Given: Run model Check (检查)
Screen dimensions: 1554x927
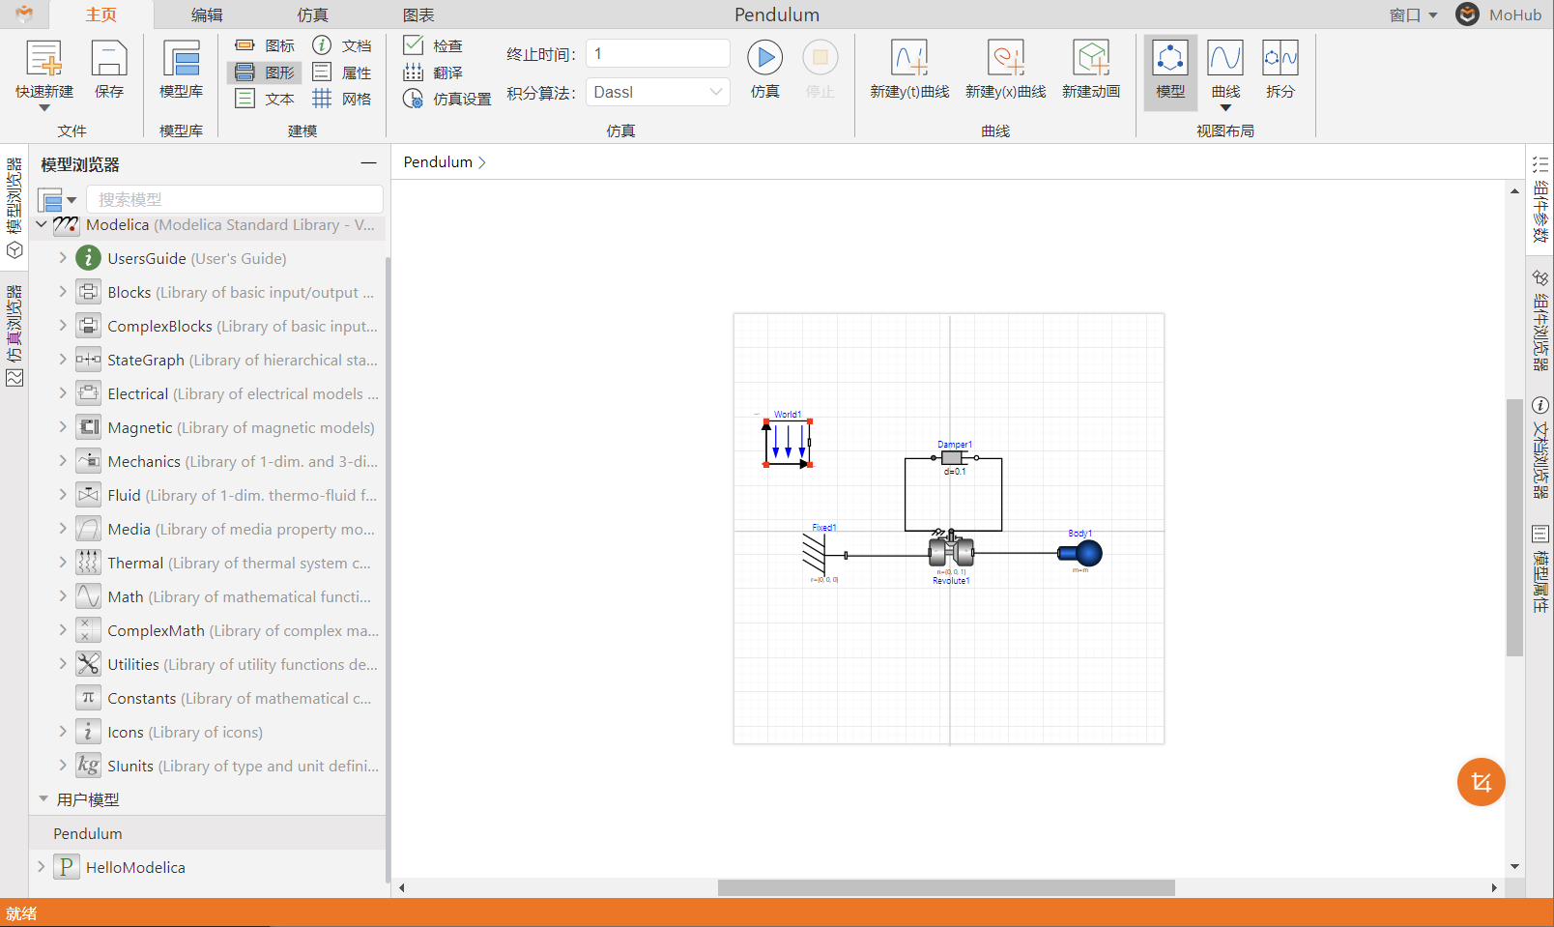Looking at the screenshot, I should tap(433, 45).
